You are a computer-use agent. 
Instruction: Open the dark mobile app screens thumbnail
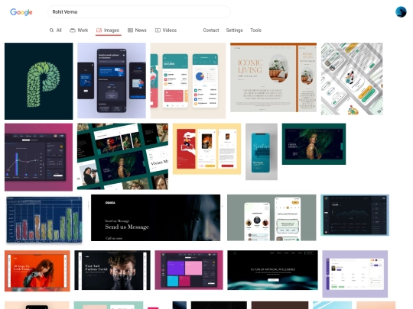[x=112, y=81]
